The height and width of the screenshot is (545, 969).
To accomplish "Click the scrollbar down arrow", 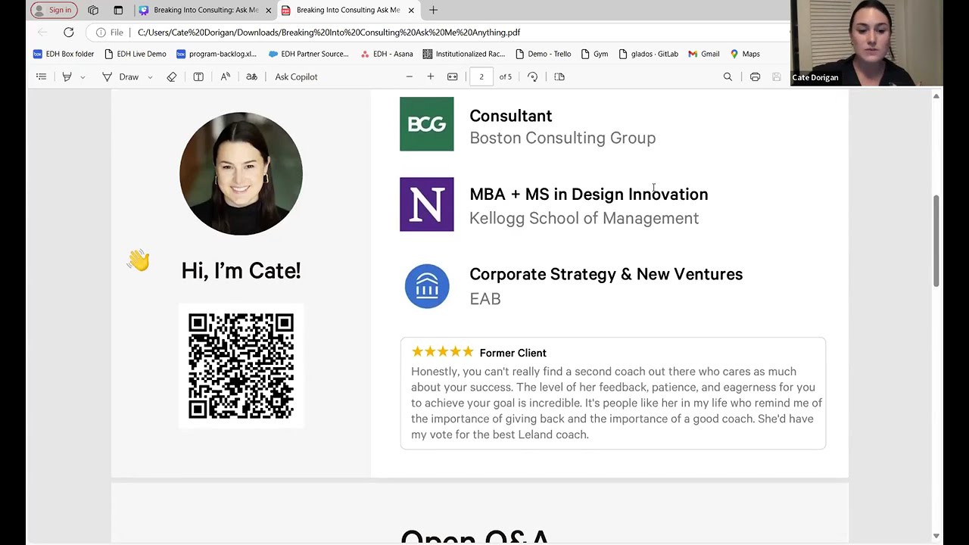I will click(x=936, y=536).
